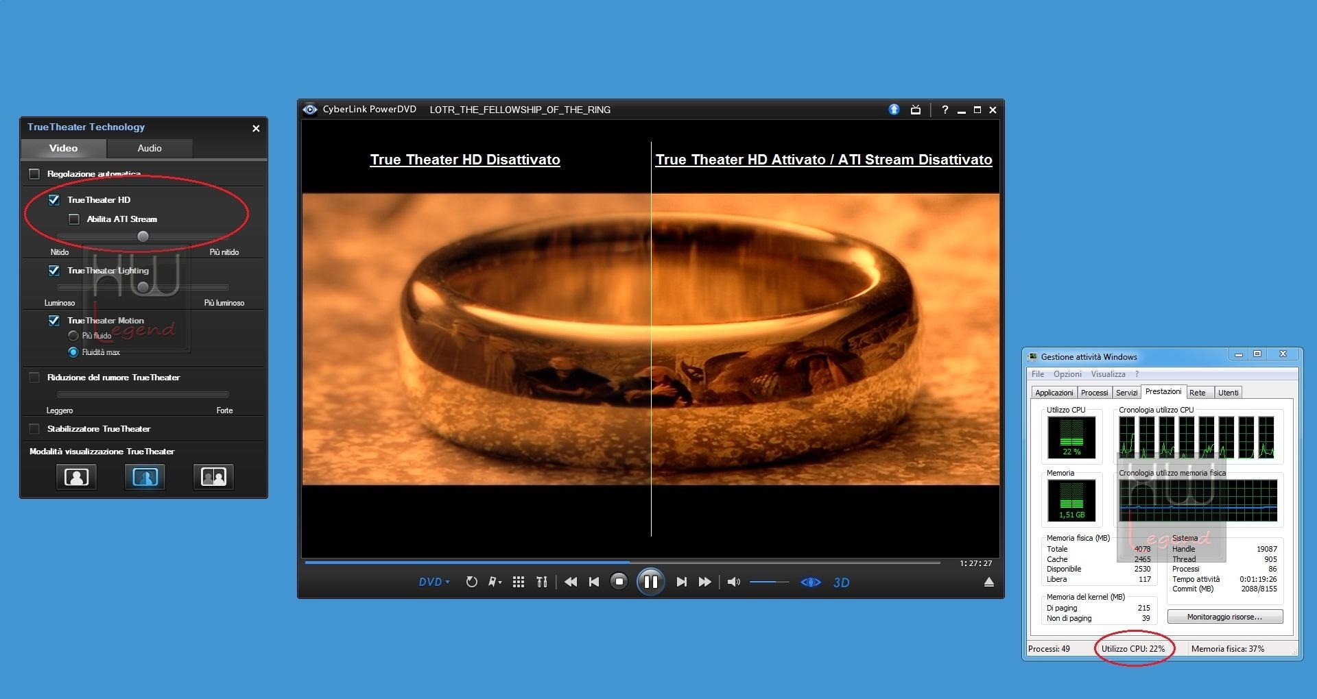Choose full-screen TrueTheater display mode

pyautogui.click(x=76, y=477)
